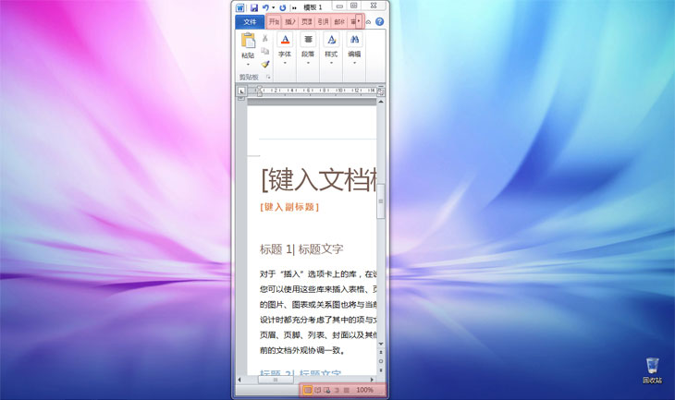Open the 文件 File tab

[x=250, y=21]
